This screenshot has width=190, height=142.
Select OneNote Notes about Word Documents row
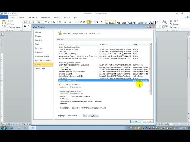pos(104,65)
